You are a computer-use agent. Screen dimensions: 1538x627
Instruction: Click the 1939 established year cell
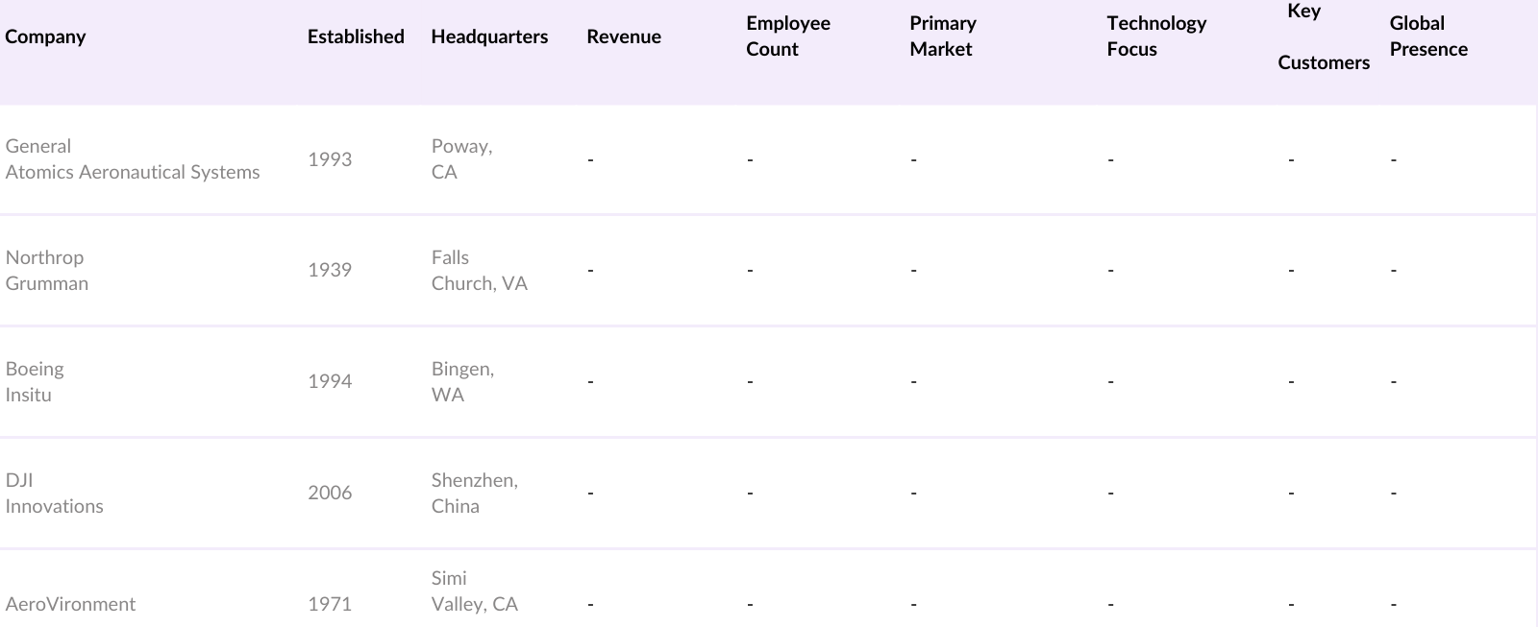coord(330,271)
